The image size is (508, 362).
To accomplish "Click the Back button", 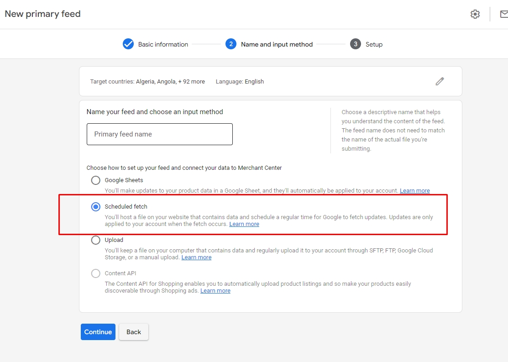I will click(134, 332).
